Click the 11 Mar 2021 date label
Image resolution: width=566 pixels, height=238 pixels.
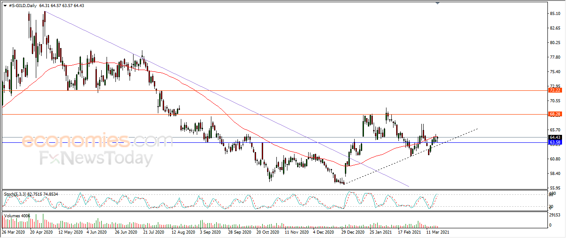click(438, 231)
